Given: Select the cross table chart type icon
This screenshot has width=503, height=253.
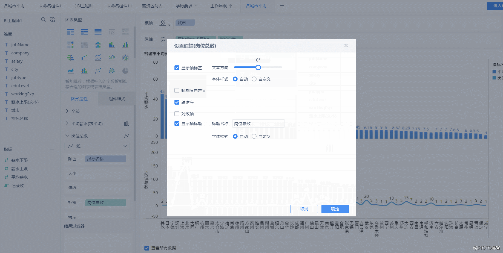Looking at the screenshot, I should 84,32.
